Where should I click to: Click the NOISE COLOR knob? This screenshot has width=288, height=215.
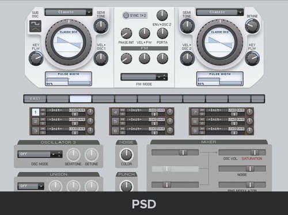tap(126, 155)
